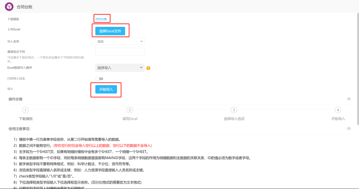Click note 1 about 模板中第一行
359x189 pixels.
click(67, 139)
